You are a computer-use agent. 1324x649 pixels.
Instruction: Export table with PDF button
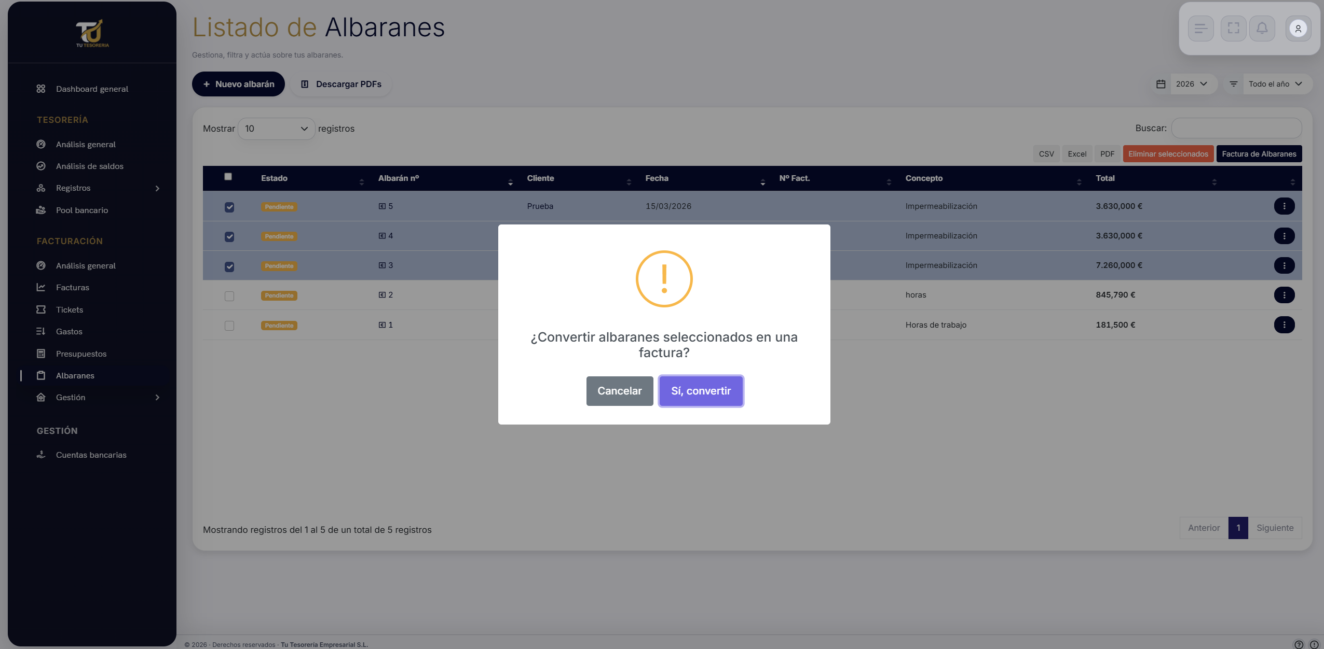pos(1107,154)
